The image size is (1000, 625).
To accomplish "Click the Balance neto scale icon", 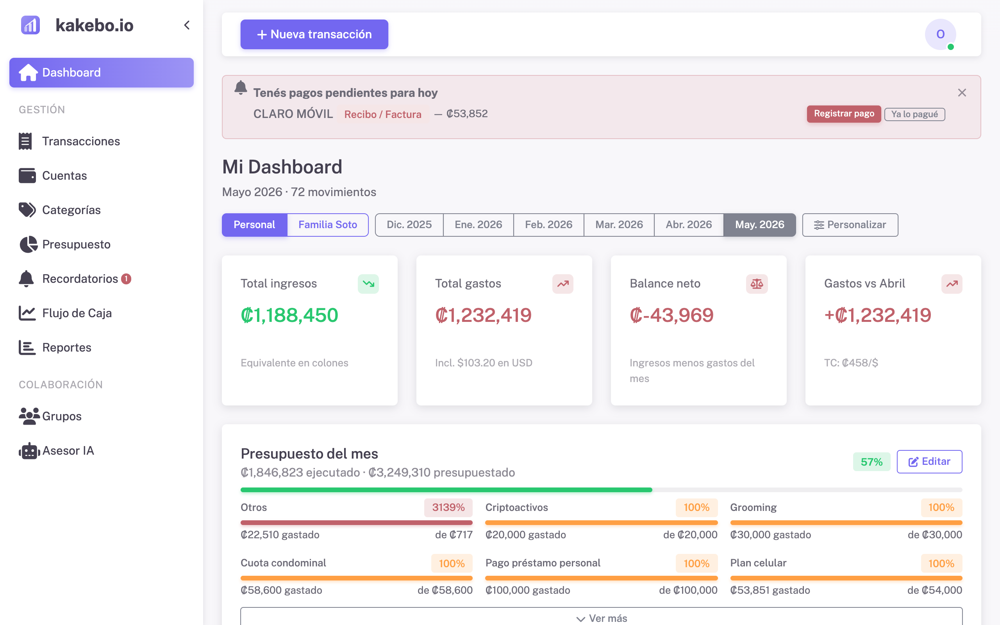I will point(757,284).
